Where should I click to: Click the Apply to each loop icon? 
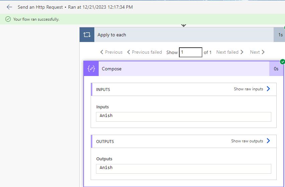coord(87,35)
